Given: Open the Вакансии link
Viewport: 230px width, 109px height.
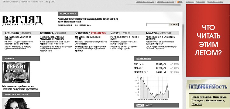Looking at the screenshot, I should click(x=200, y=2).
